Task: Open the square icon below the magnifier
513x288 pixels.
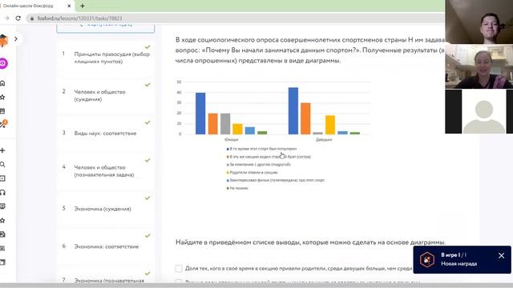Action: (x=2, y=178)
